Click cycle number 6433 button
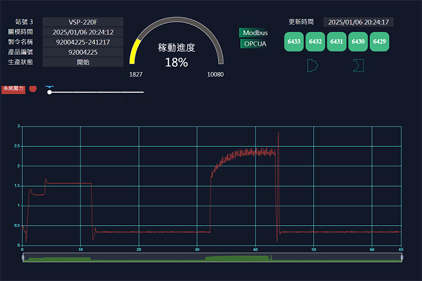Screen dimensions: 422x281 294,42
